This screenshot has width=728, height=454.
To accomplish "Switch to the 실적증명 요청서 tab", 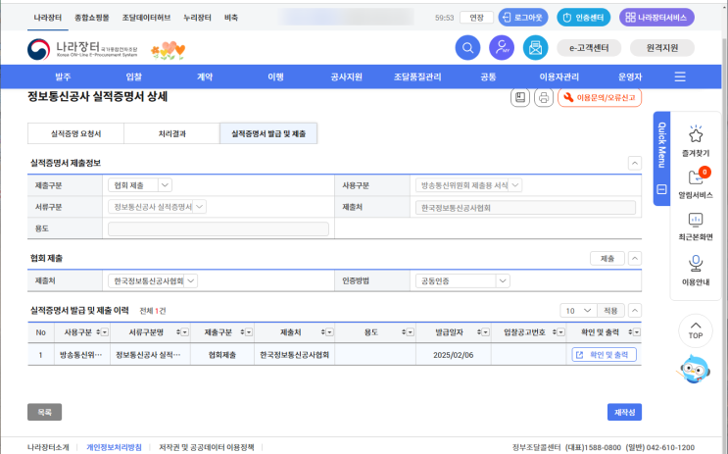I will tap(75, 132).
